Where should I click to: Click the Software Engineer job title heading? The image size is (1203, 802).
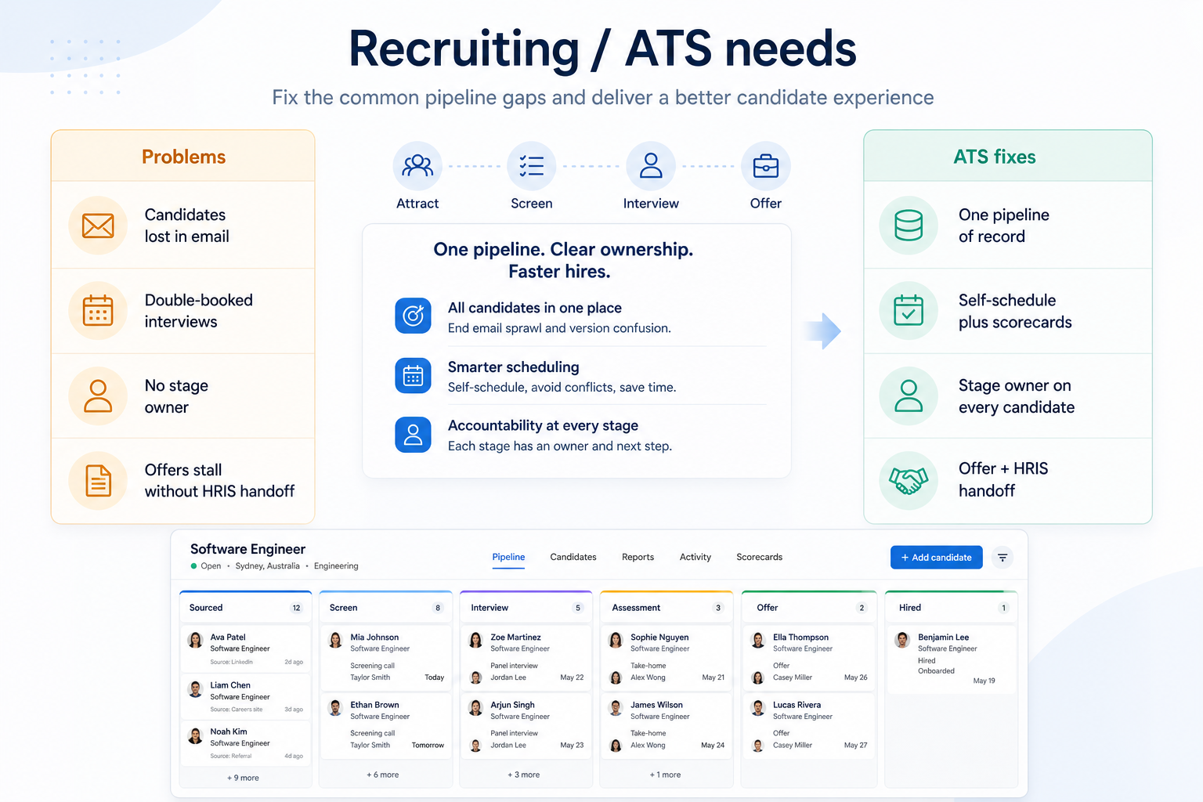247,549
